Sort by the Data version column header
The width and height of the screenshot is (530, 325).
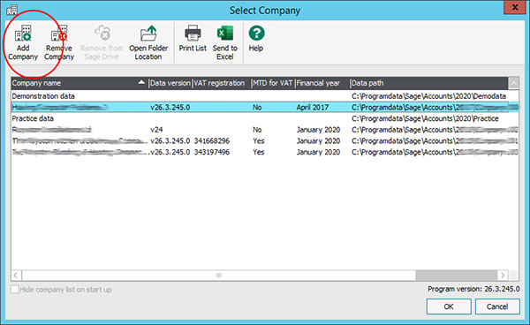coord(170,83)
